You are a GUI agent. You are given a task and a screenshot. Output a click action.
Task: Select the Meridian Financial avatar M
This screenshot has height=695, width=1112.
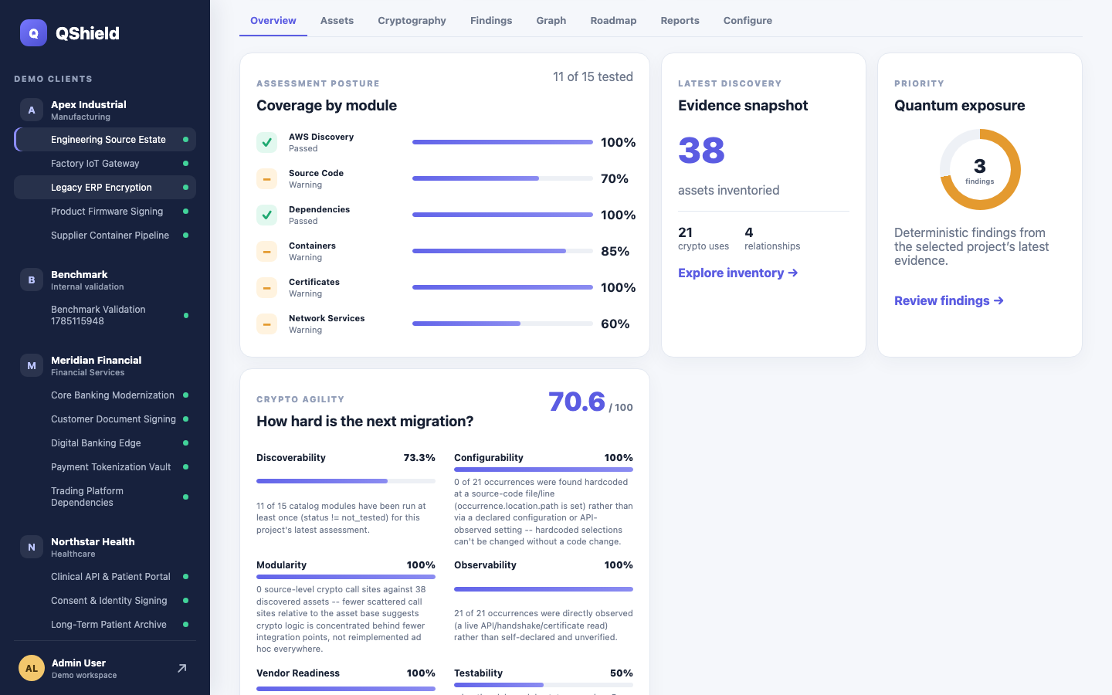[x=32, y=365]
